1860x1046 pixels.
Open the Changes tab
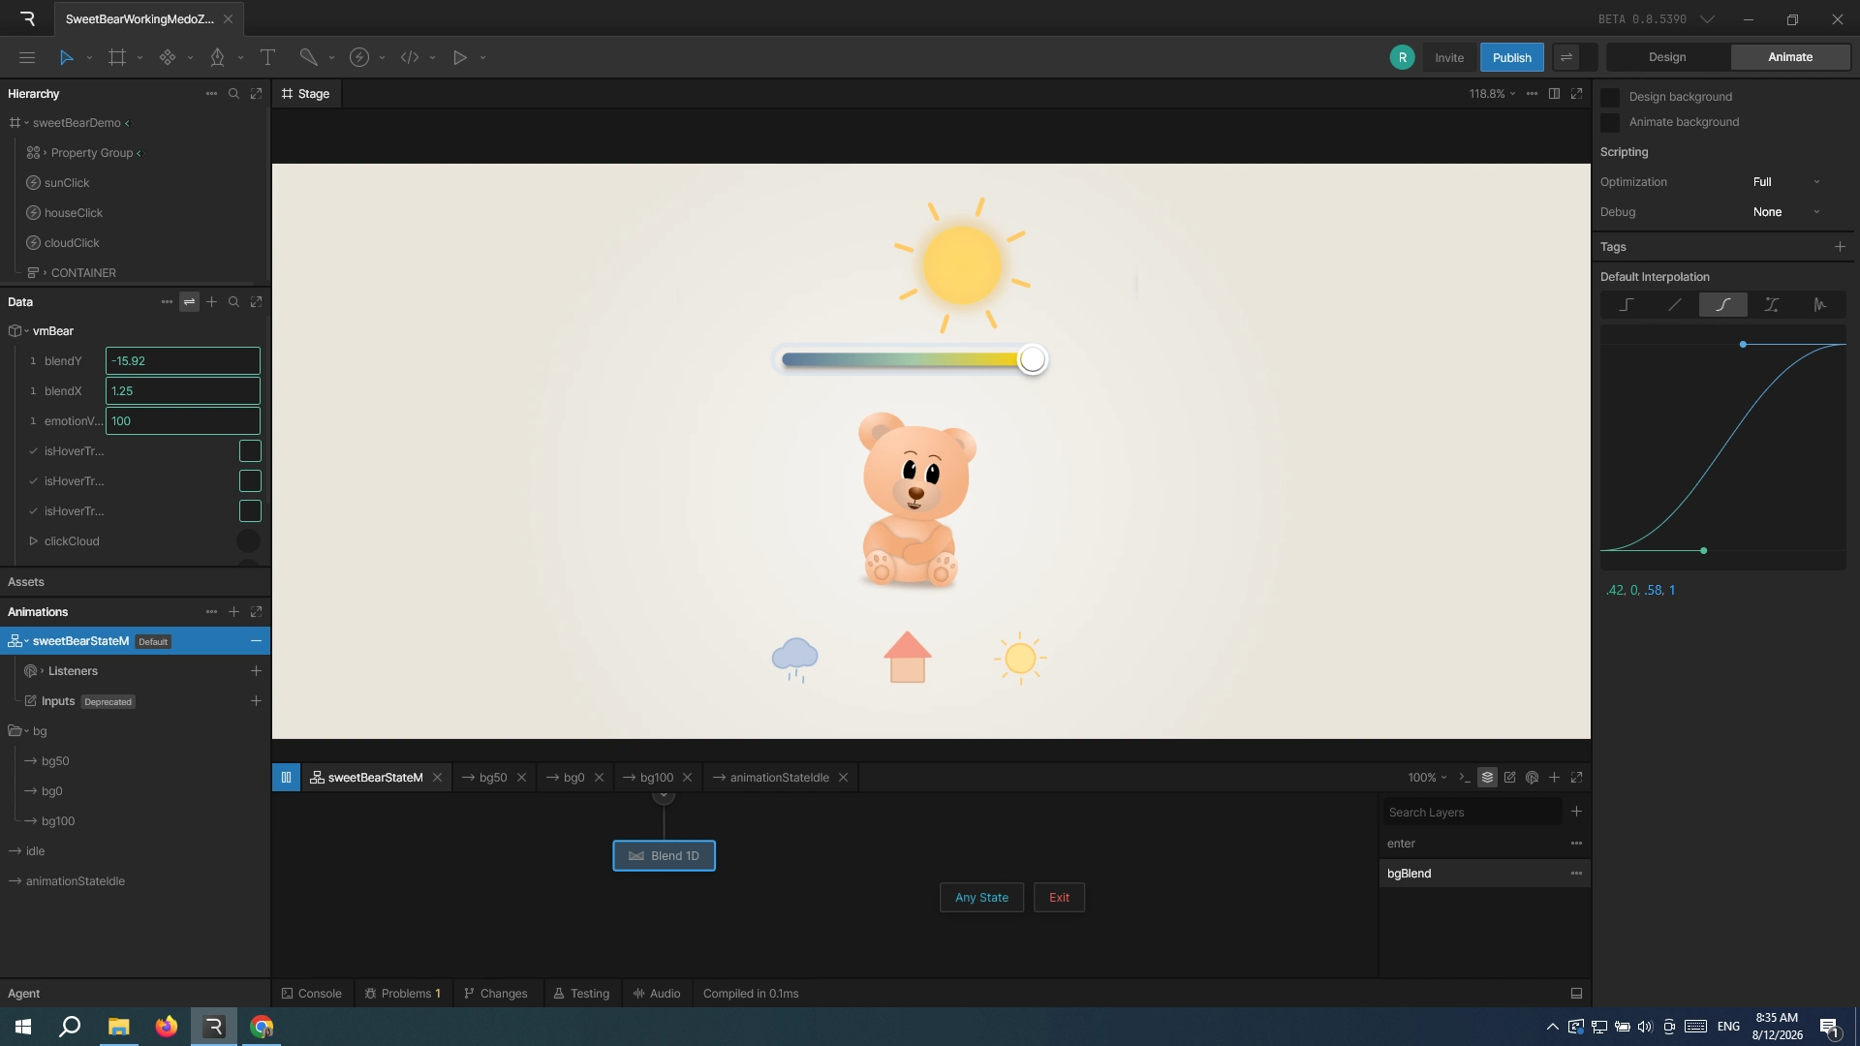(495, 994)
